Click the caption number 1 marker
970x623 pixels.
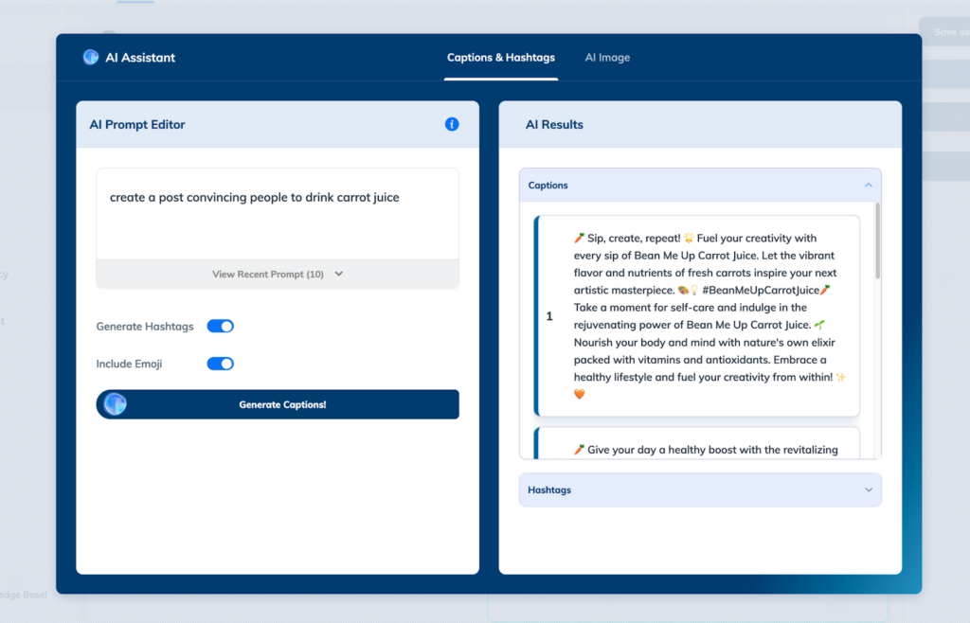(550, 317)
